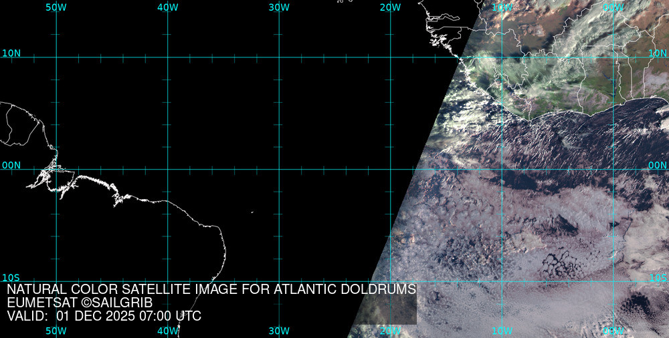Click grid intersection of 50W and 10S
This screenshot has height=338, width=669.
56,281
